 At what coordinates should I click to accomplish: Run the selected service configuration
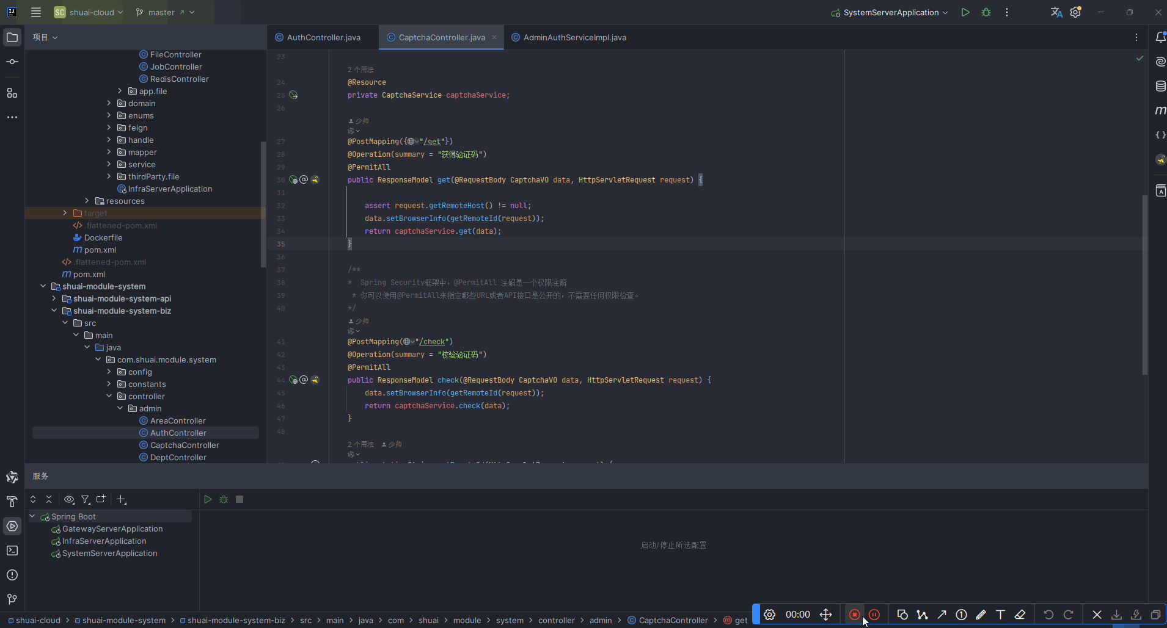(208, 499)
